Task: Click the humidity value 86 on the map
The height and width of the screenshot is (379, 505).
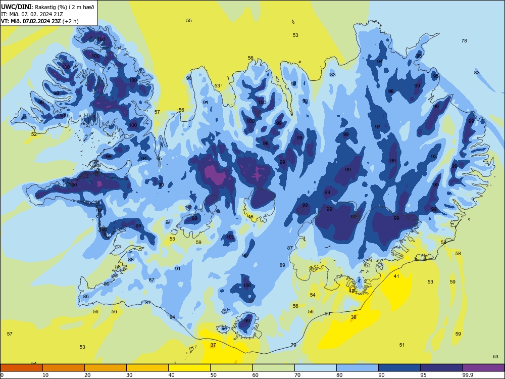Action: point(86,297)
